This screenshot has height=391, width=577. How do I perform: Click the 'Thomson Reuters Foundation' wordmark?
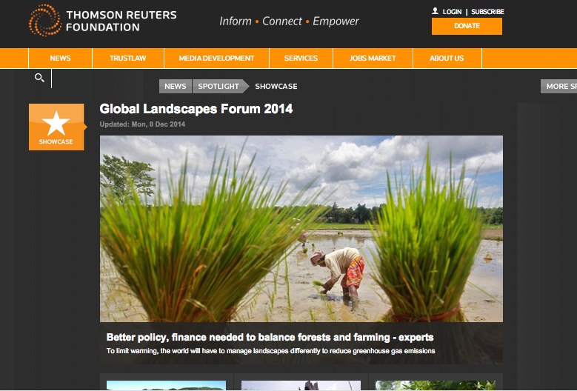tap(121, 21)
